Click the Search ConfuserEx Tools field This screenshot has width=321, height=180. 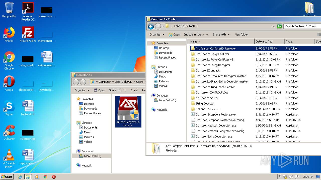[302, 26]
